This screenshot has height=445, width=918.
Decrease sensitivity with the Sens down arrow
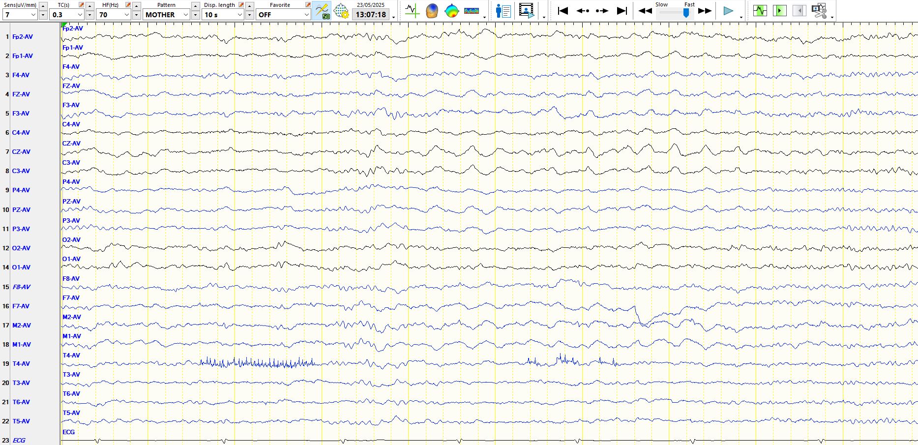(43, 15)
